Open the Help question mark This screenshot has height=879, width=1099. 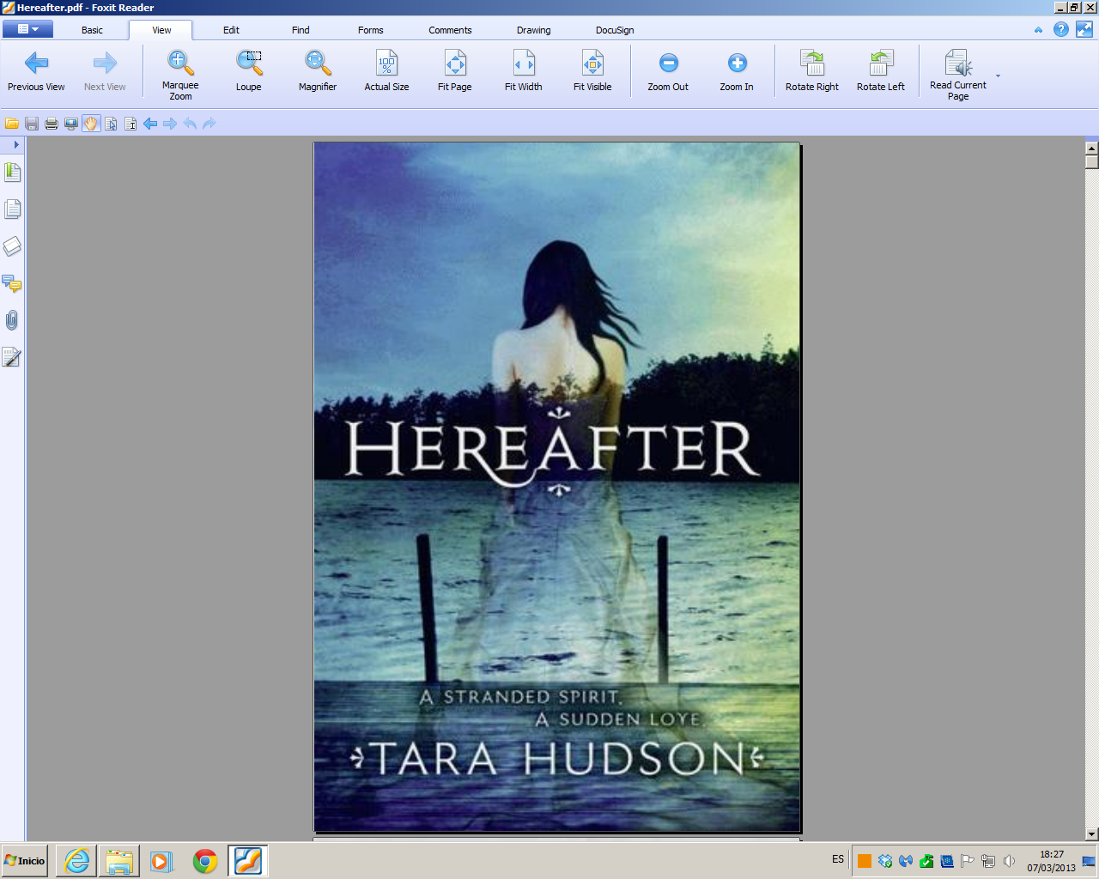tap(1061, 29)
